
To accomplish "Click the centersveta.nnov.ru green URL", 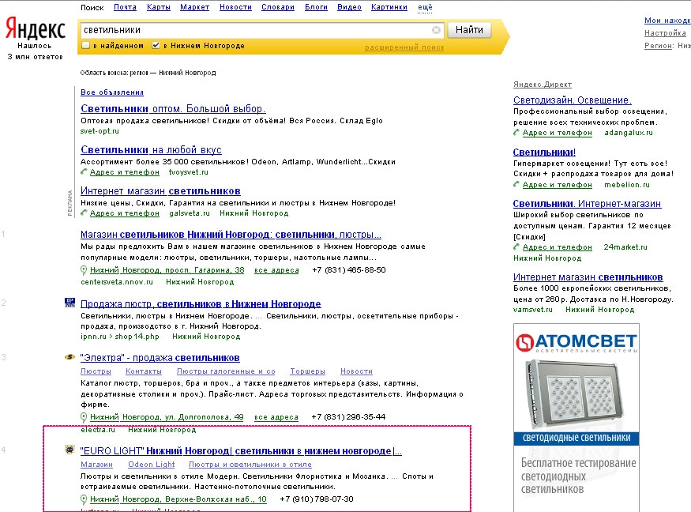I will pyautogui.click(x=117, y=282).
